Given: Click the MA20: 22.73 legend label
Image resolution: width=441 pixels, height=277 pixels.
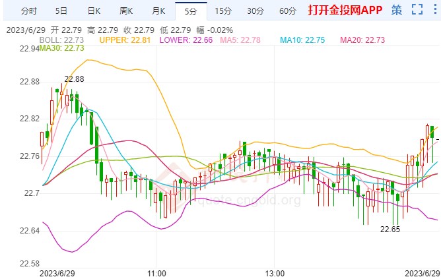Looking at the screenshot, I should coord(362,40).
